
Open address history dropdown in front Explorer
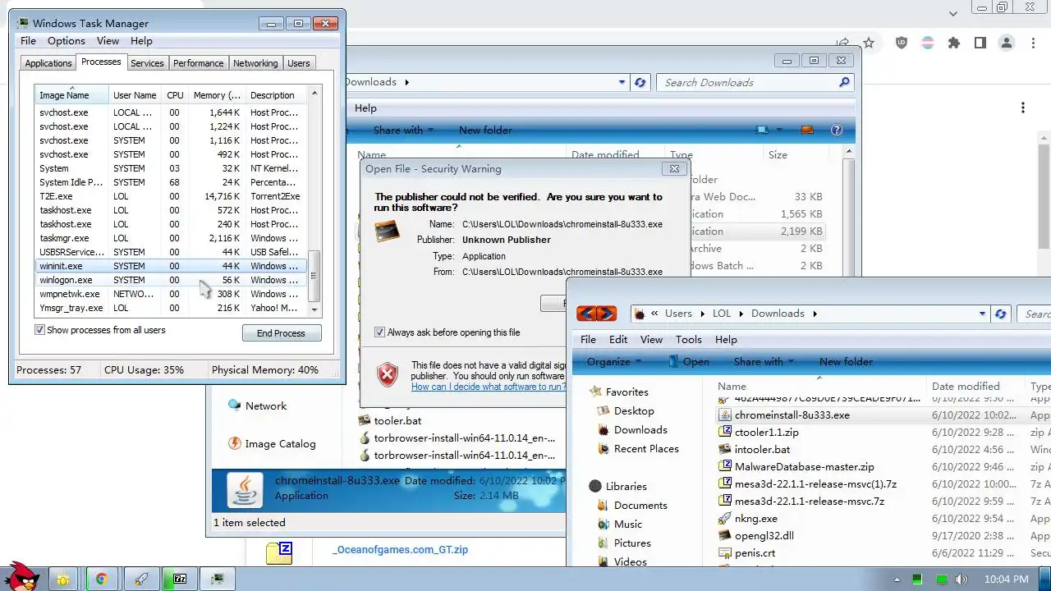pyautogui.click(x=982, y=314)
